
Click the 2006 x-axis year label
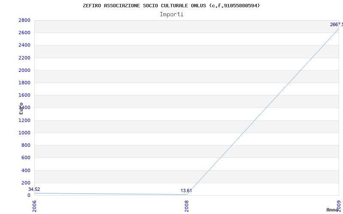34,206
